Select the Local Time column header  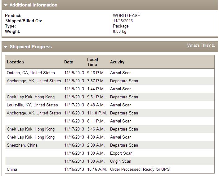point(92,62)
